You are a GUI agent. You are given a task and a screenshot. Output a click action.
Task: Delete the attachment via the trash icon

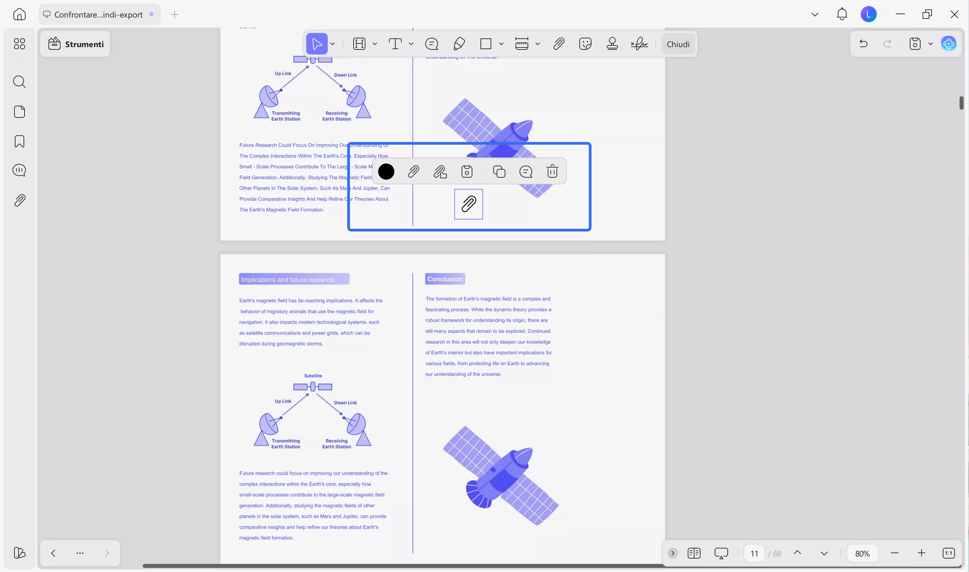pos(552,171)
